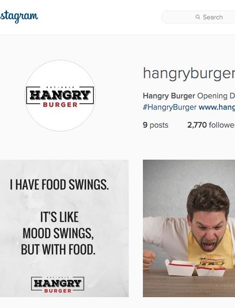Open the #HangryBurger hashtag link
The image size is (235, 308).
pos(170,107)
